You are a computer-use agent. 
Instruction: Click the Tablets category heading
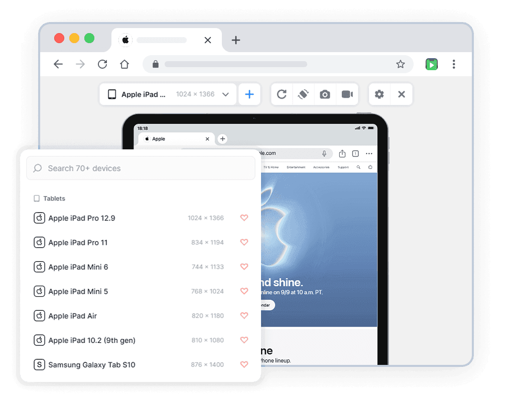coord(50,198)
